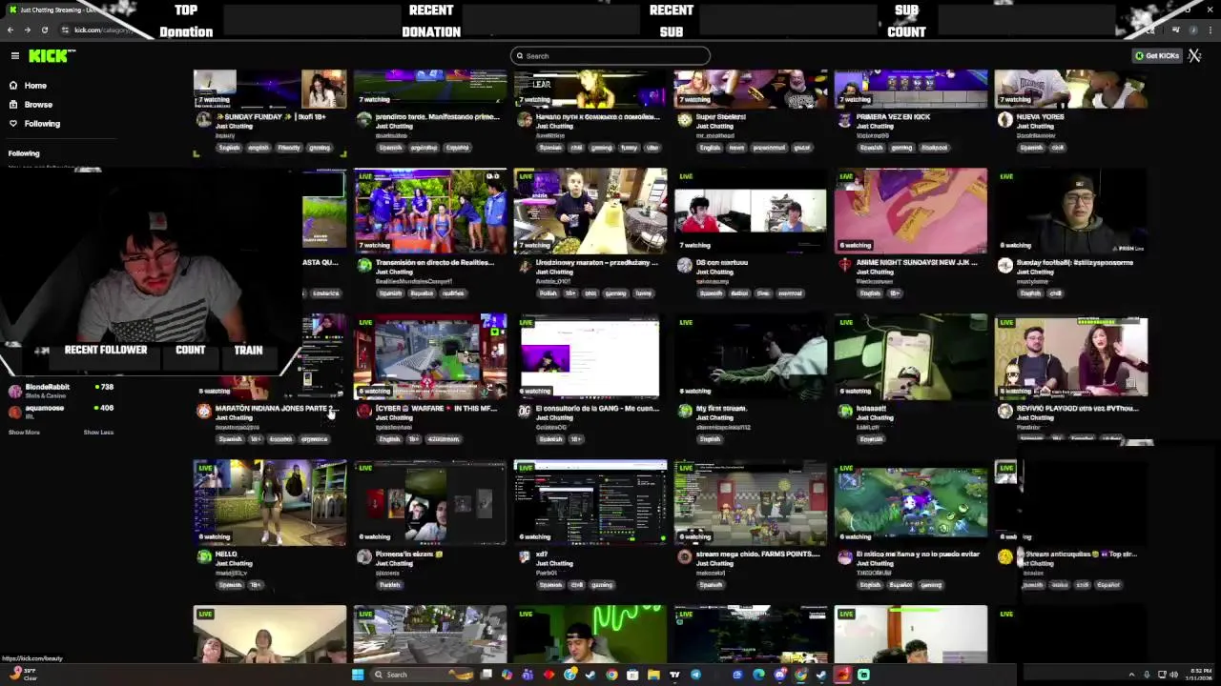This screenshot has width=1221, height=686.
Task: Click in the Kick search field
Action: click(610, 56)
